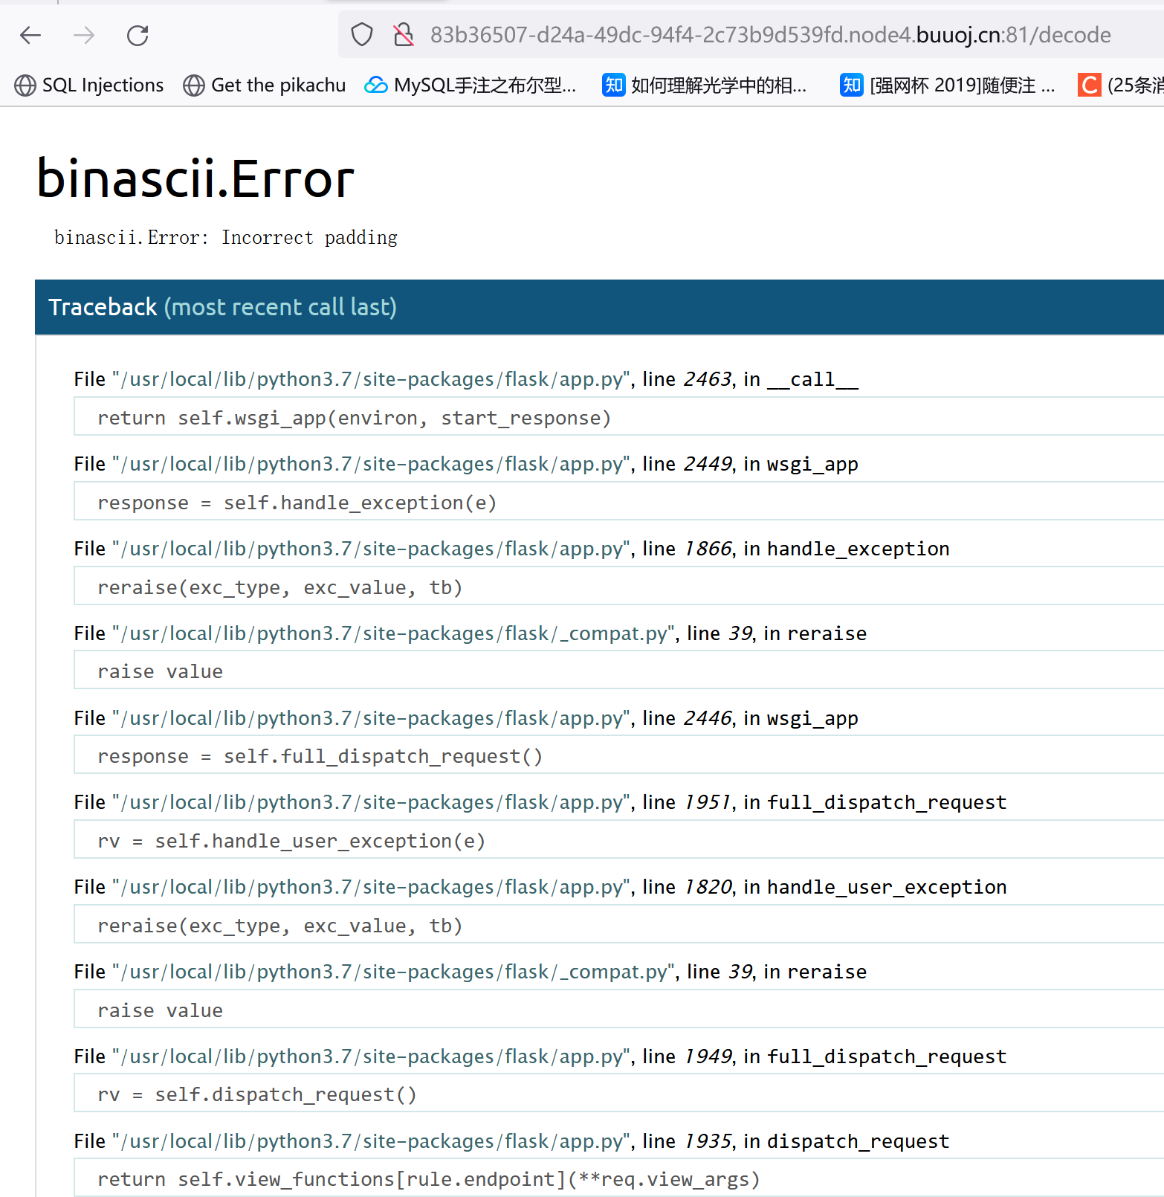Click code 'response = self.full_dispatch_request()'
The height and width of the screenshot is (1197, 1164).
(x=618, y=756)
